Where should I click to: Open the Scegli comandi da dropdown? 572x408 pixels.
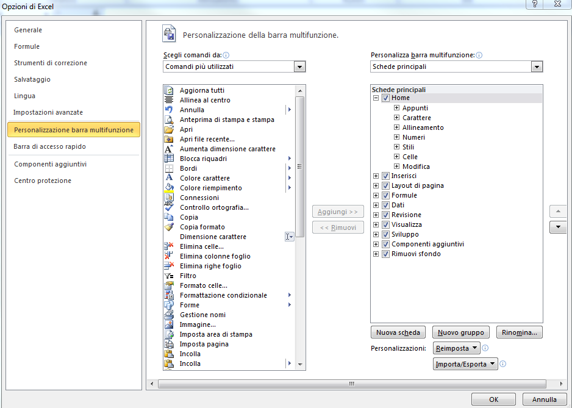pyautogui.click(x=299, y=67)
